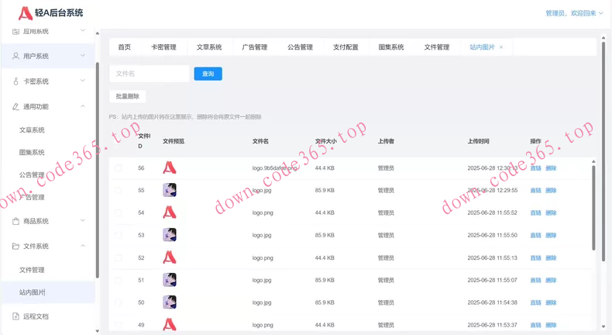Open preview thumbnail of file 51

(170, 280)
